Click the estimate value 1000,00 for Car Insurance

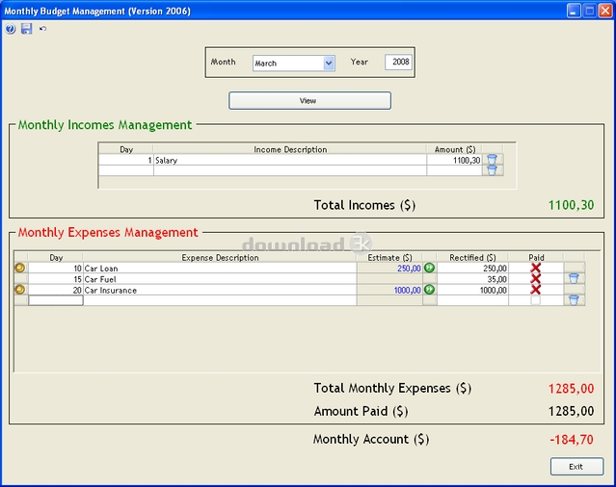point(408,290)
